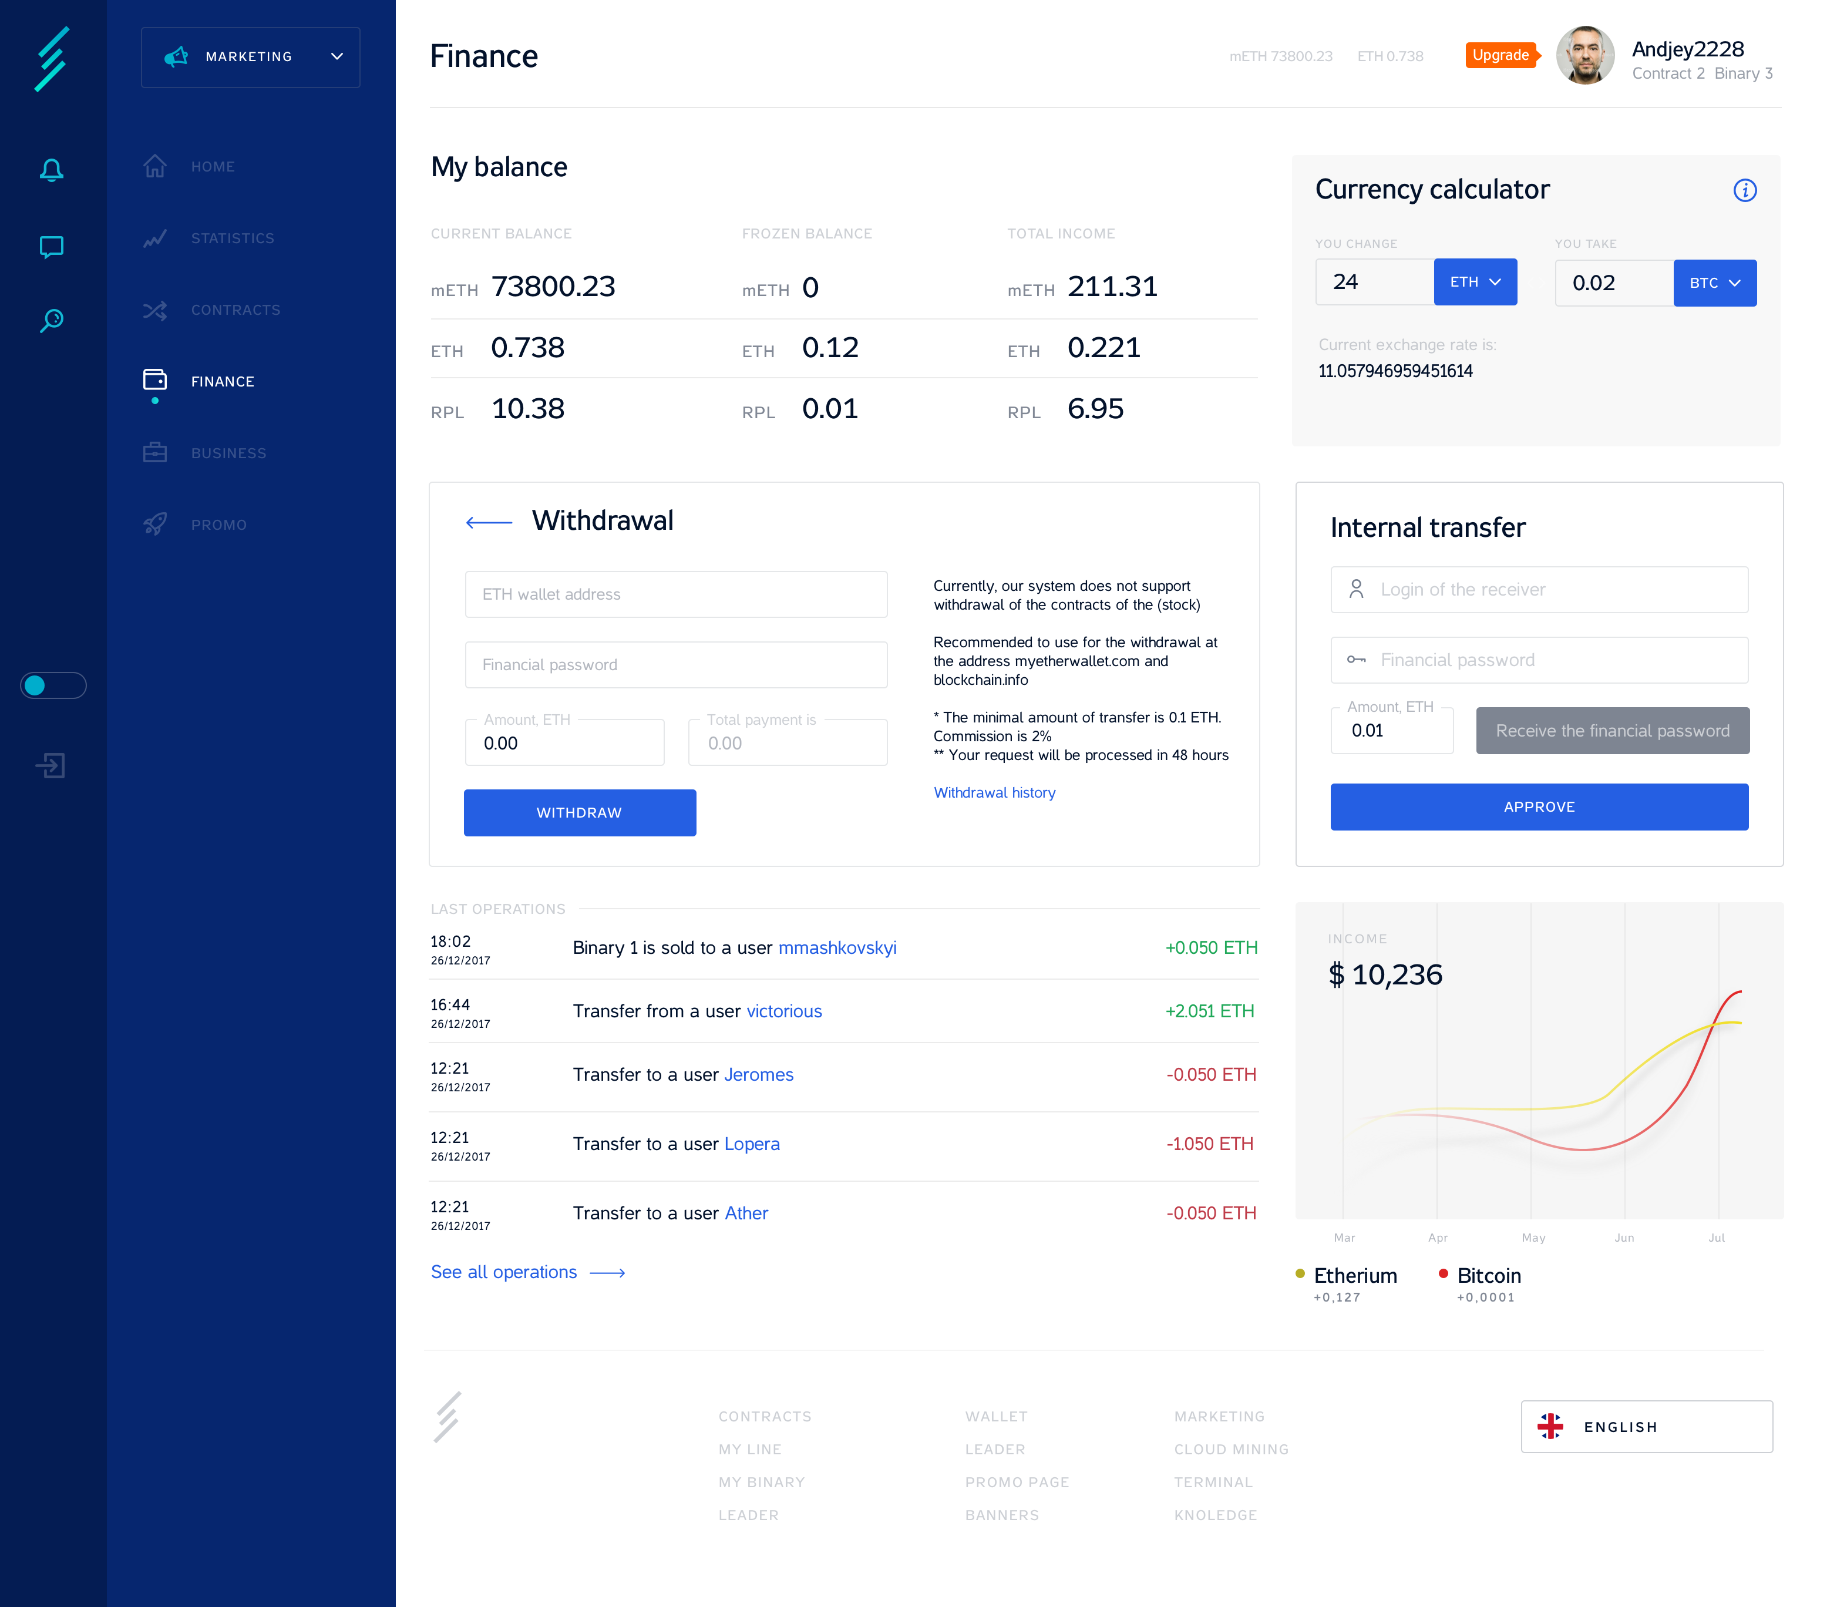The width and height of the screenshot is (1837, 1607).
Task: Click Internal transfer Amount ETH field
Action: (1391, 730)
